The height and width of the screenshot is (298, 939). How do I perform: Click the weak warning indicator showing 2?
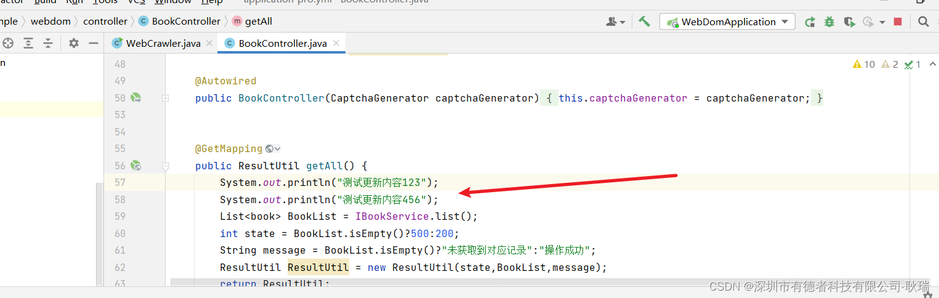click(890, 64)
